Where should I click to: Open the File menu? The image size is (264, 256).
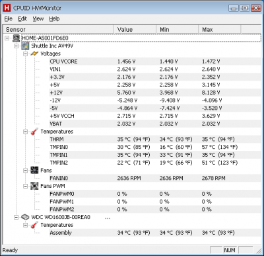click(9, 19)
